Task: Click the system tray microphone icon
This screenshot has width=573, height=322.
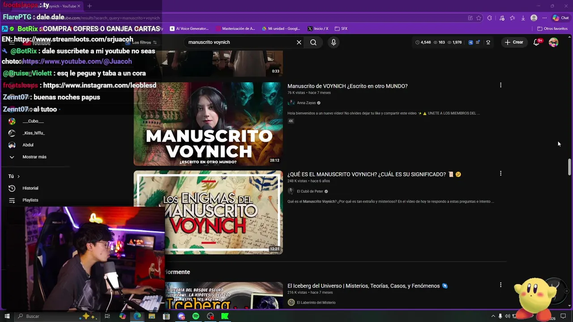Action: pyautogui.click(x=500, y=316)
